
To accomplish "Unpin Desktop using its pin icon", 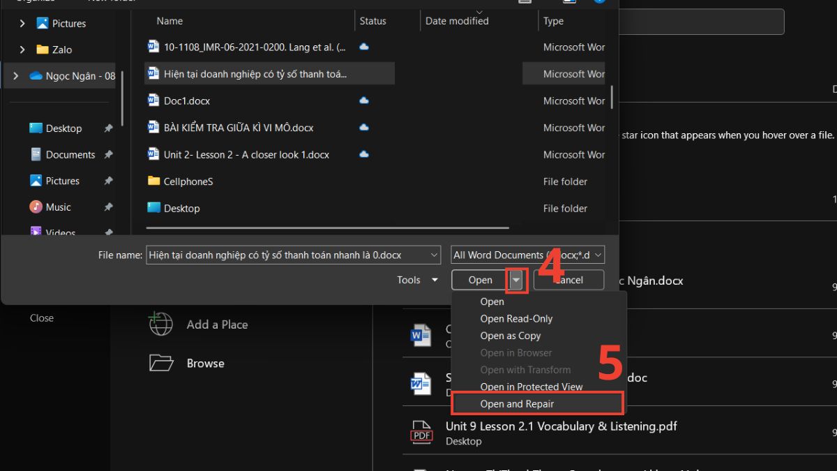I will coord(108,128).
